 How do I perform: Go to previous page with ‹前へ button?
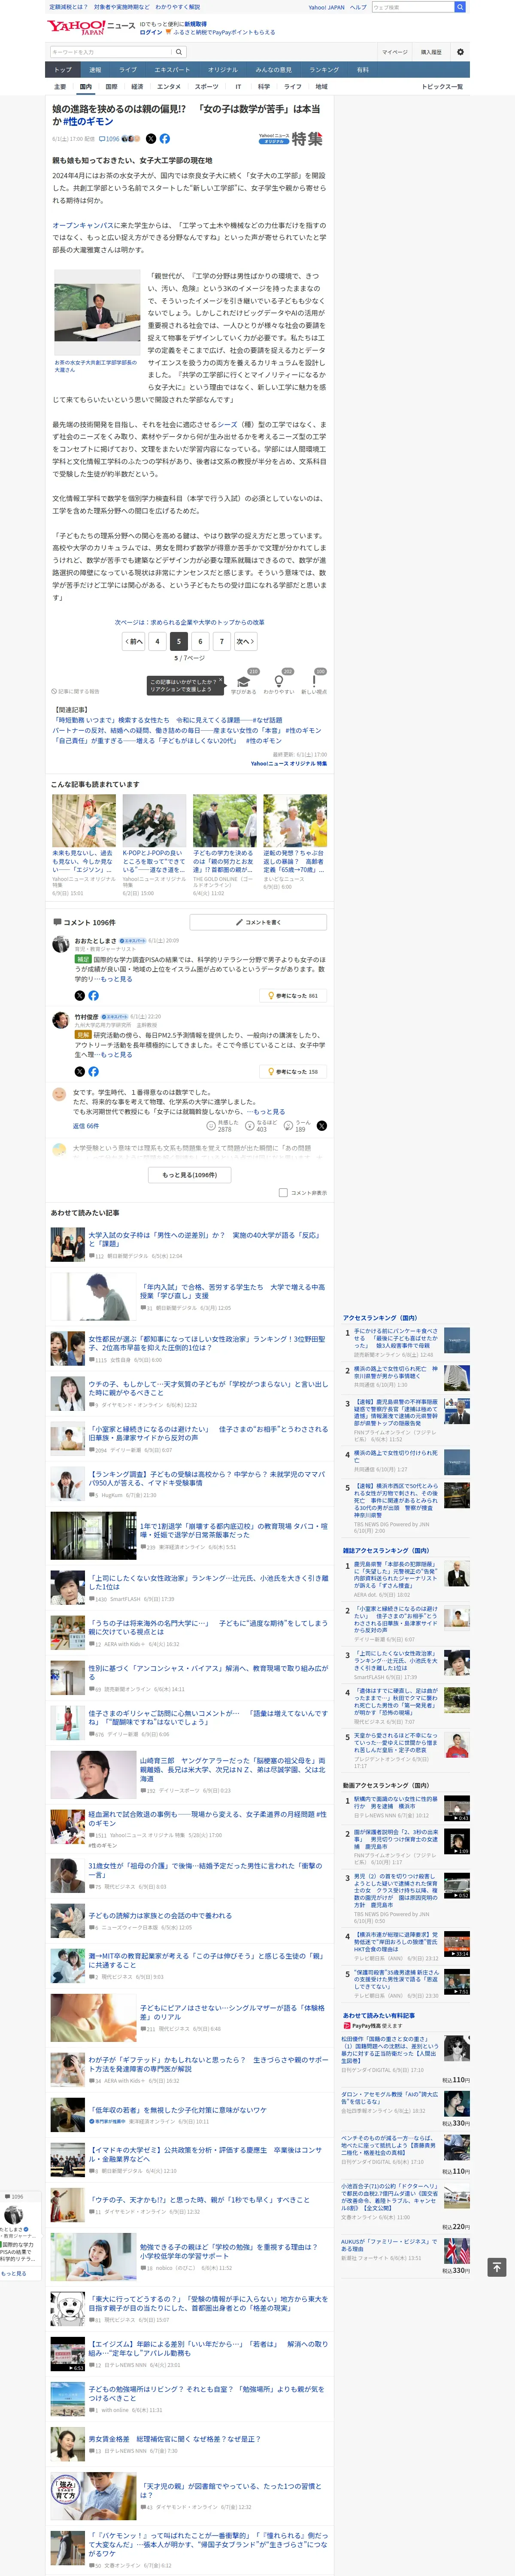[x=134, y=642]
